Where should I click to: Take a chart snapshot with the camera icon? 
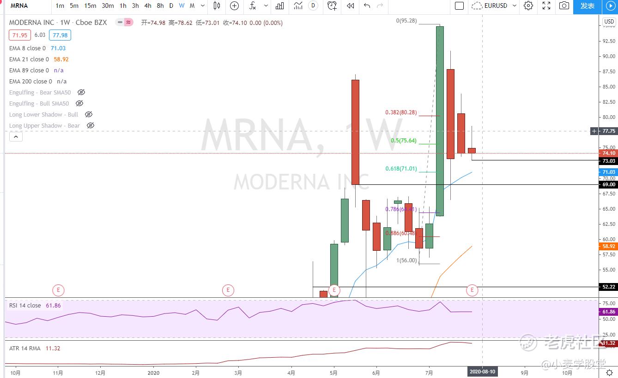564,6
